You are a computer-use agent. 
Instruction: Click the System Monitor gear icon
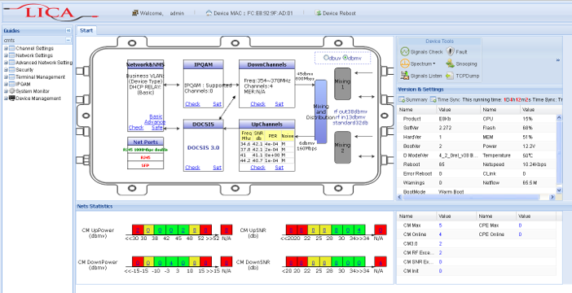(12, 91)
